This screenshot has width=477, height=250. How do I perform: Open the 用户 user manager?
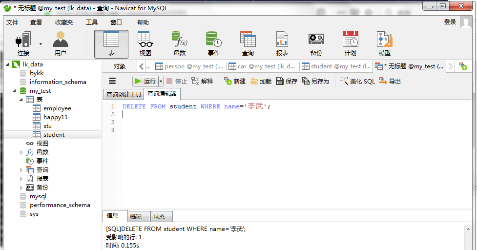[60, 44]
